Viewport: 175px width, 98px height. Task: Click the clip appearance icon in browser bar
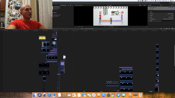click(x=71, y=5)
